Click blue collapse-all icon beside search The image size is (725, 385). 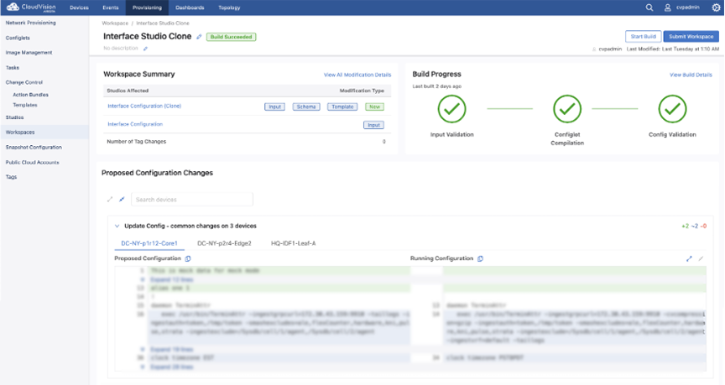pyautogui.click(x=122, y=199)
